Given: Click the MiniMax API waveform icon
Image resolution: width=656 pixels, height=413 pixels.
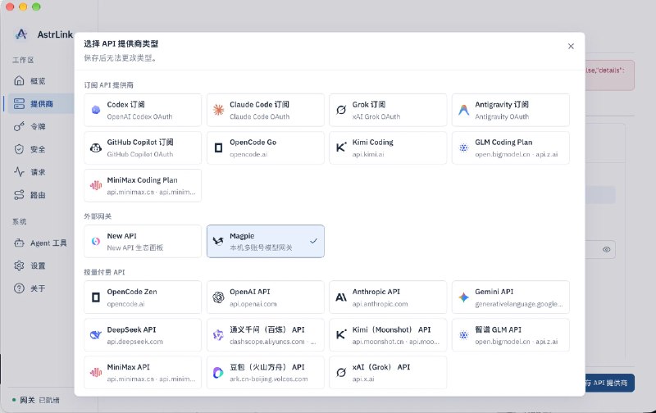Looking at the screenshot, I should (x=96, y=373).
